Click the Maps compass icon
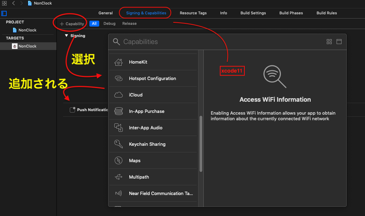The height and width of the screenshot is (216, 365). pyautogui.click(x=119, y=160)
